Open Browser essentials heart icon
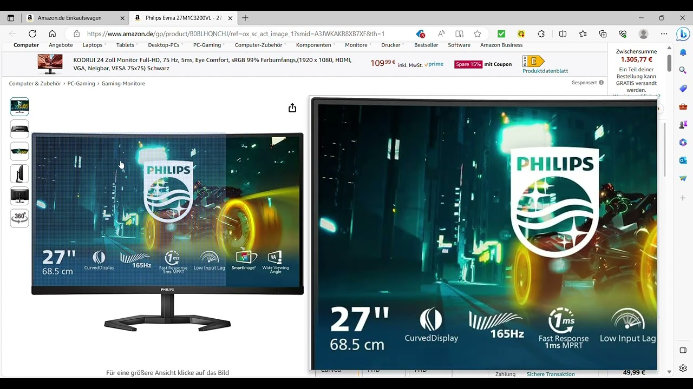693x389 pixels. (x=623, y=33)
